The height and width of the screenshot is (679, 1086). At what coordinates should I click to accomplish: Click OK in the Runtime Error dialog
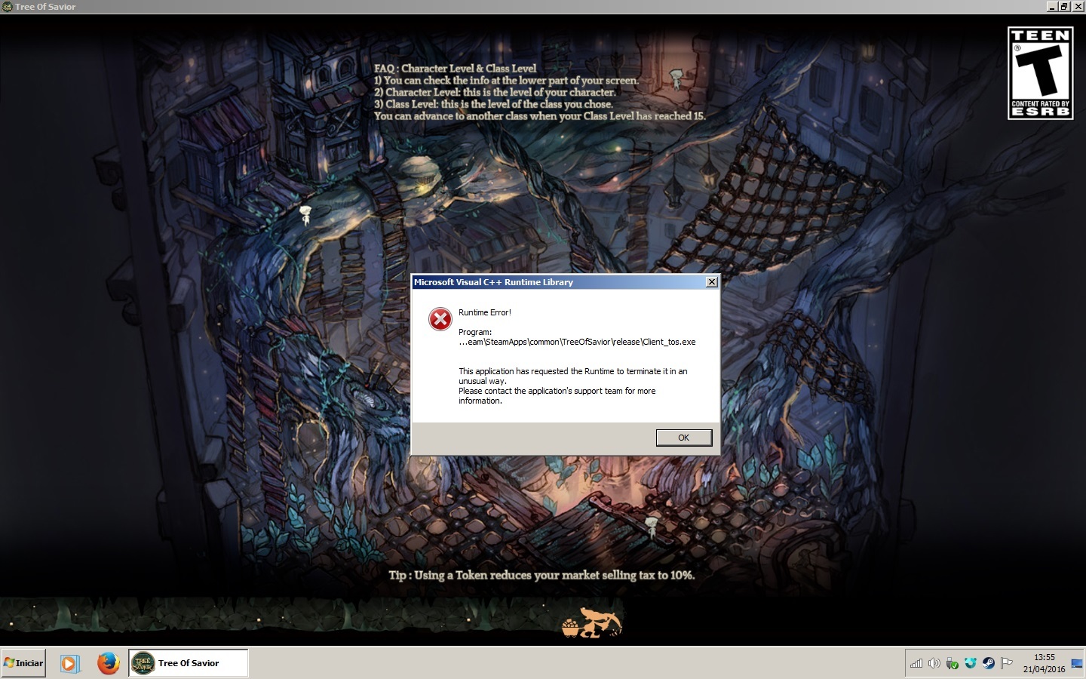tap(683, 438)
